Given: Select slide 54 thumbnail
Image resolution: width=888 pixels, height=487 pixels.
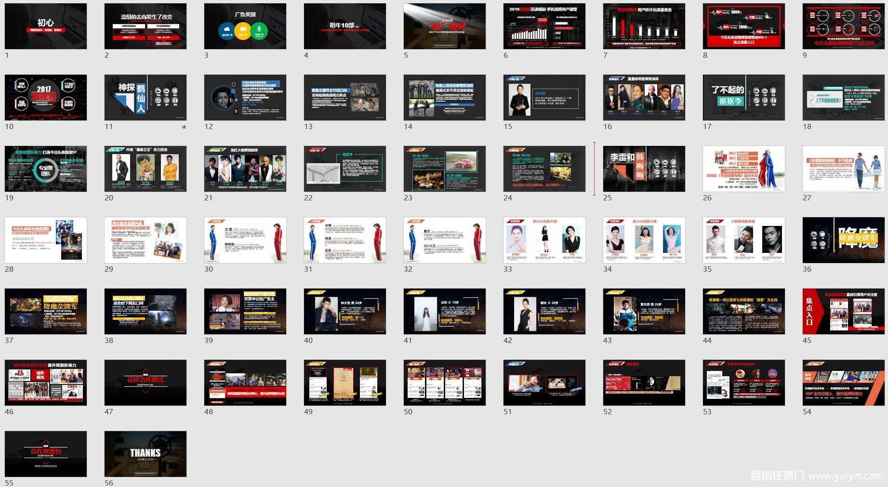Looking at the screenshot, I should tap(844, 382).
